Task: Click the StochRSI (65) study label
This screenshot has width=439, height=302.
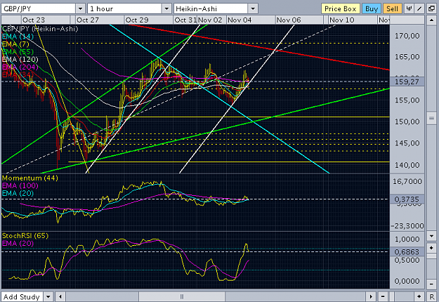Action: pos(25,236)
